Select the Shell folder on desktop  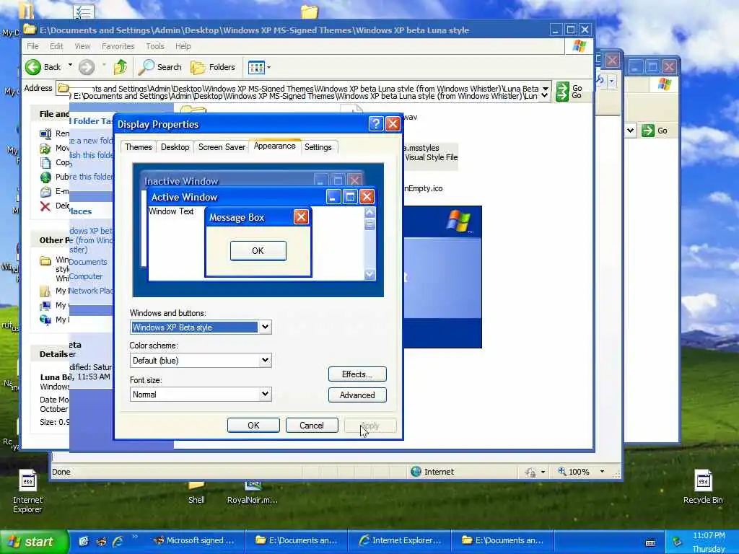pyautogui.click(x=196, y=492)
